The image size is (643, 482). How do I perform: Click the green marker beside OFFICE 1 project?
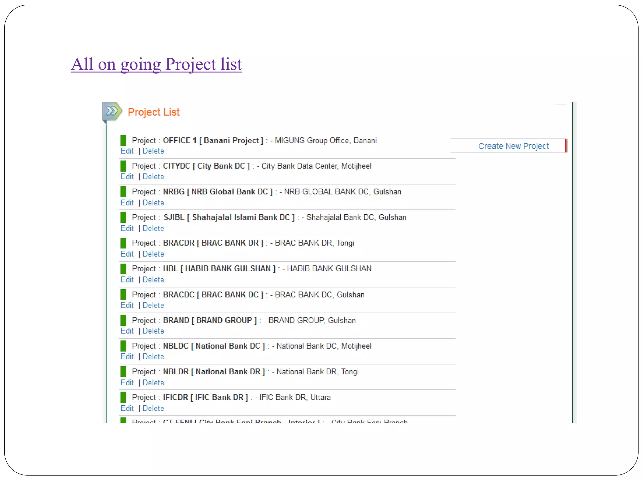(123, 140)
